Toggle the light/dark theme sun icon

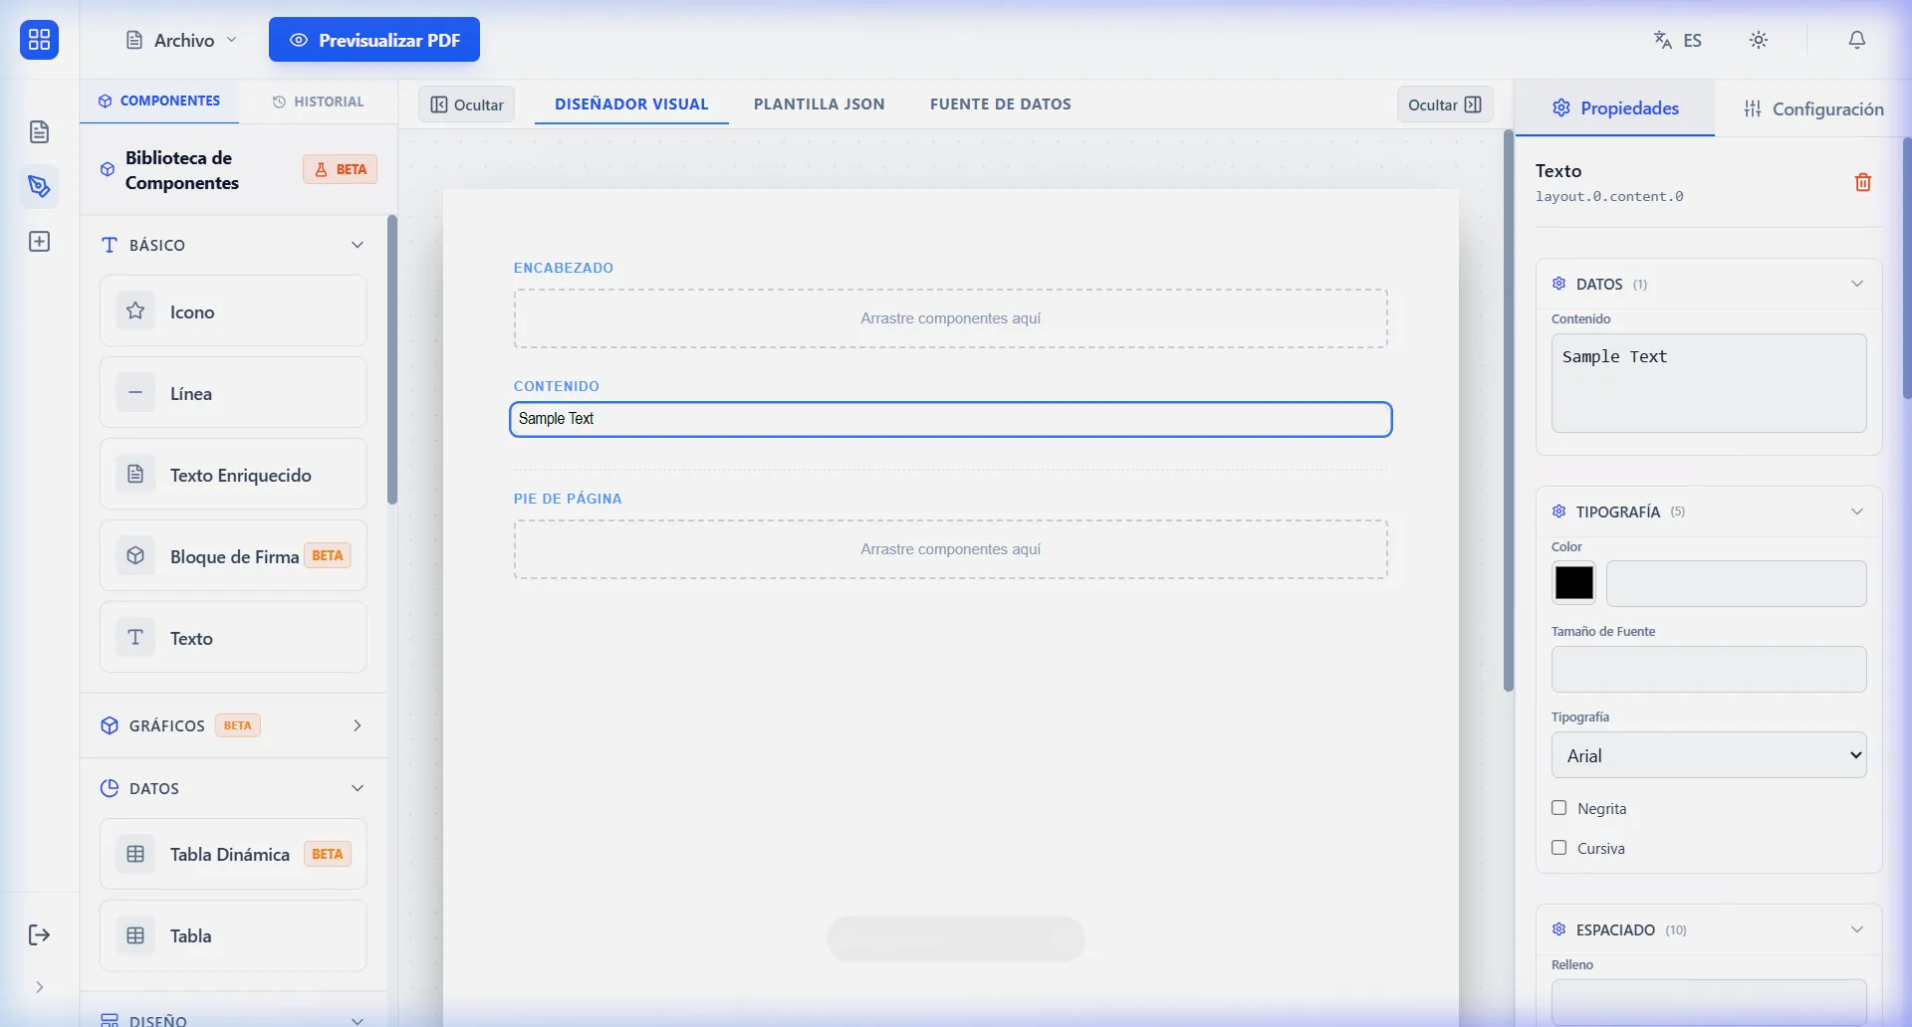(x=1759, y=40)
